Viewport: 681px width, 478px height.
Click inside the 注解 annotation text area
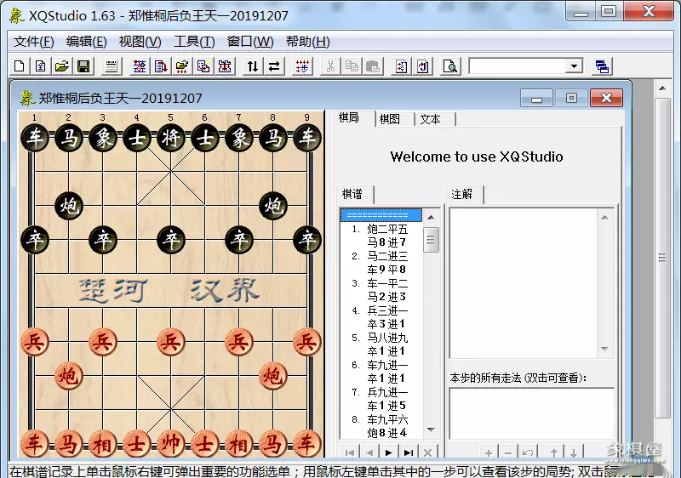tap(531, 281)
